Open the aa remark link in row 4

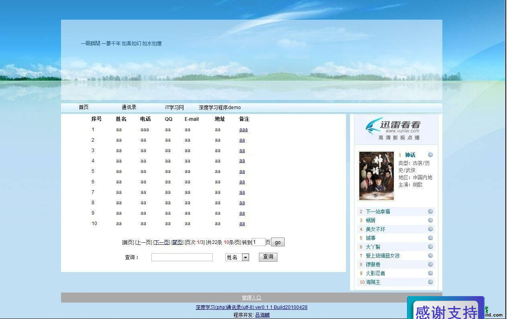click(242, 161)
